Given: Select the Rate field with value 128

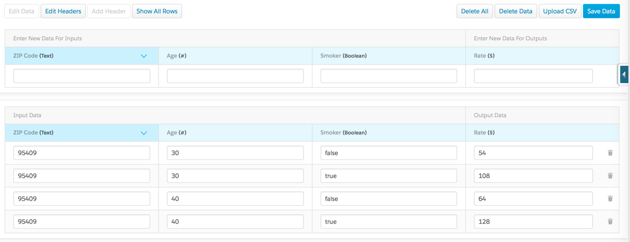Looking at the screenshot, I should tap(533, 222).
